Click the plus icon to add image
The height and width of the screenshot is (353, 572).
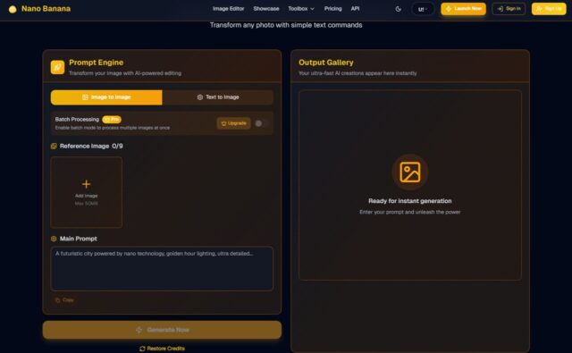[86, 184]
